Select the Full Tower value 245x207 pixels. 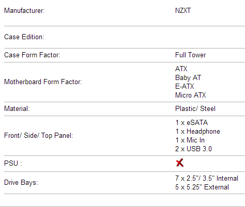[190, 55]
